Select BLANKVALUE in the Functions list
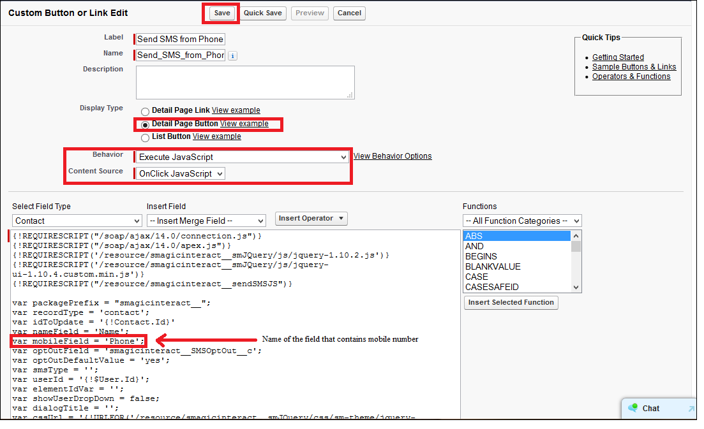The width and height of the screenshot is (704, 429). coord(517,266)
